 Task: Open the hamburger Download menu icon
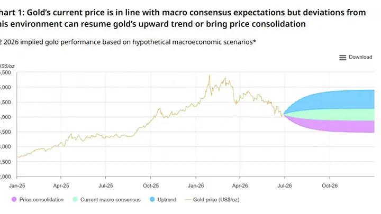[342, 58]
